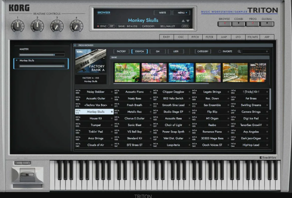Click the WRITE button
Screen dimensions: 292x198
coord(162,13)
